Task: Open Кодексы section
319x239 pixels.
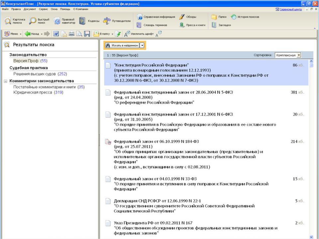Action: coord(89,21)
